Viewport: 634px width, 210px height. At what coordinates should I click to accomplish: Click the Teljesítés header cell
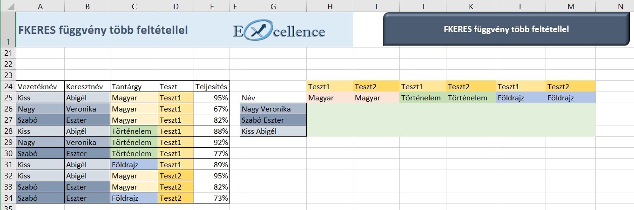(x=212, y=86)
